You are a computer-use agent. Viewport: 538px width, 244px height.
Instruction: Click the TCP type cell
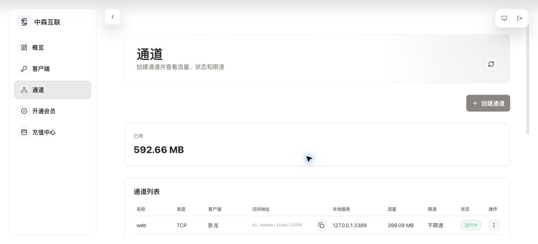(x=182, y=225)
